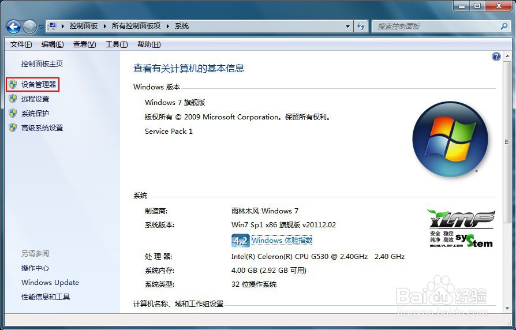Open the address bar history dropdown
516x330 pixels.
[347, 27]
